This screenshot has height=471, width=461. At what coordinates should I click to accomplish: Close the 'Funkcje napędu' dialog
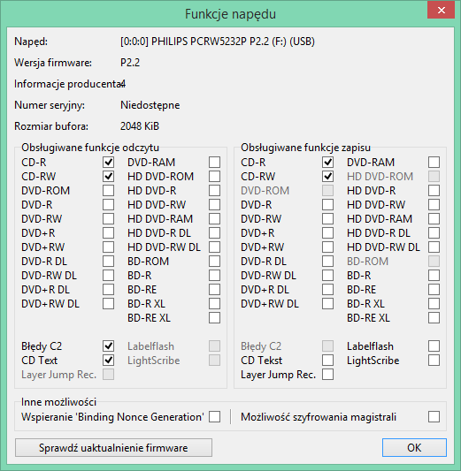pyautogui.click(x=441, y=11)
